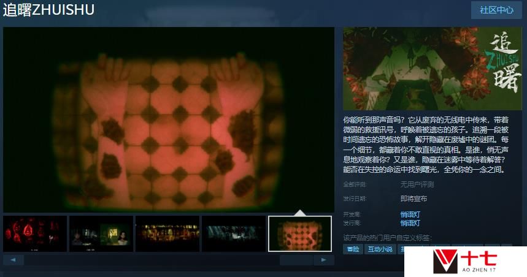Click the 全部评测 label

tap(355, 184)
